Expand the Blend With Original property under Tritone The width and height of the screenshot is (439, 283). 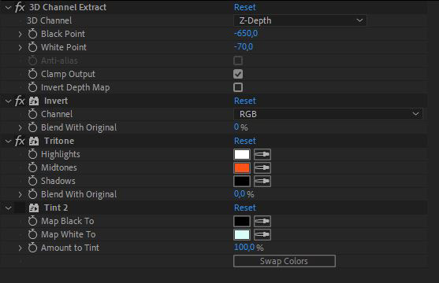pos(20,194)
